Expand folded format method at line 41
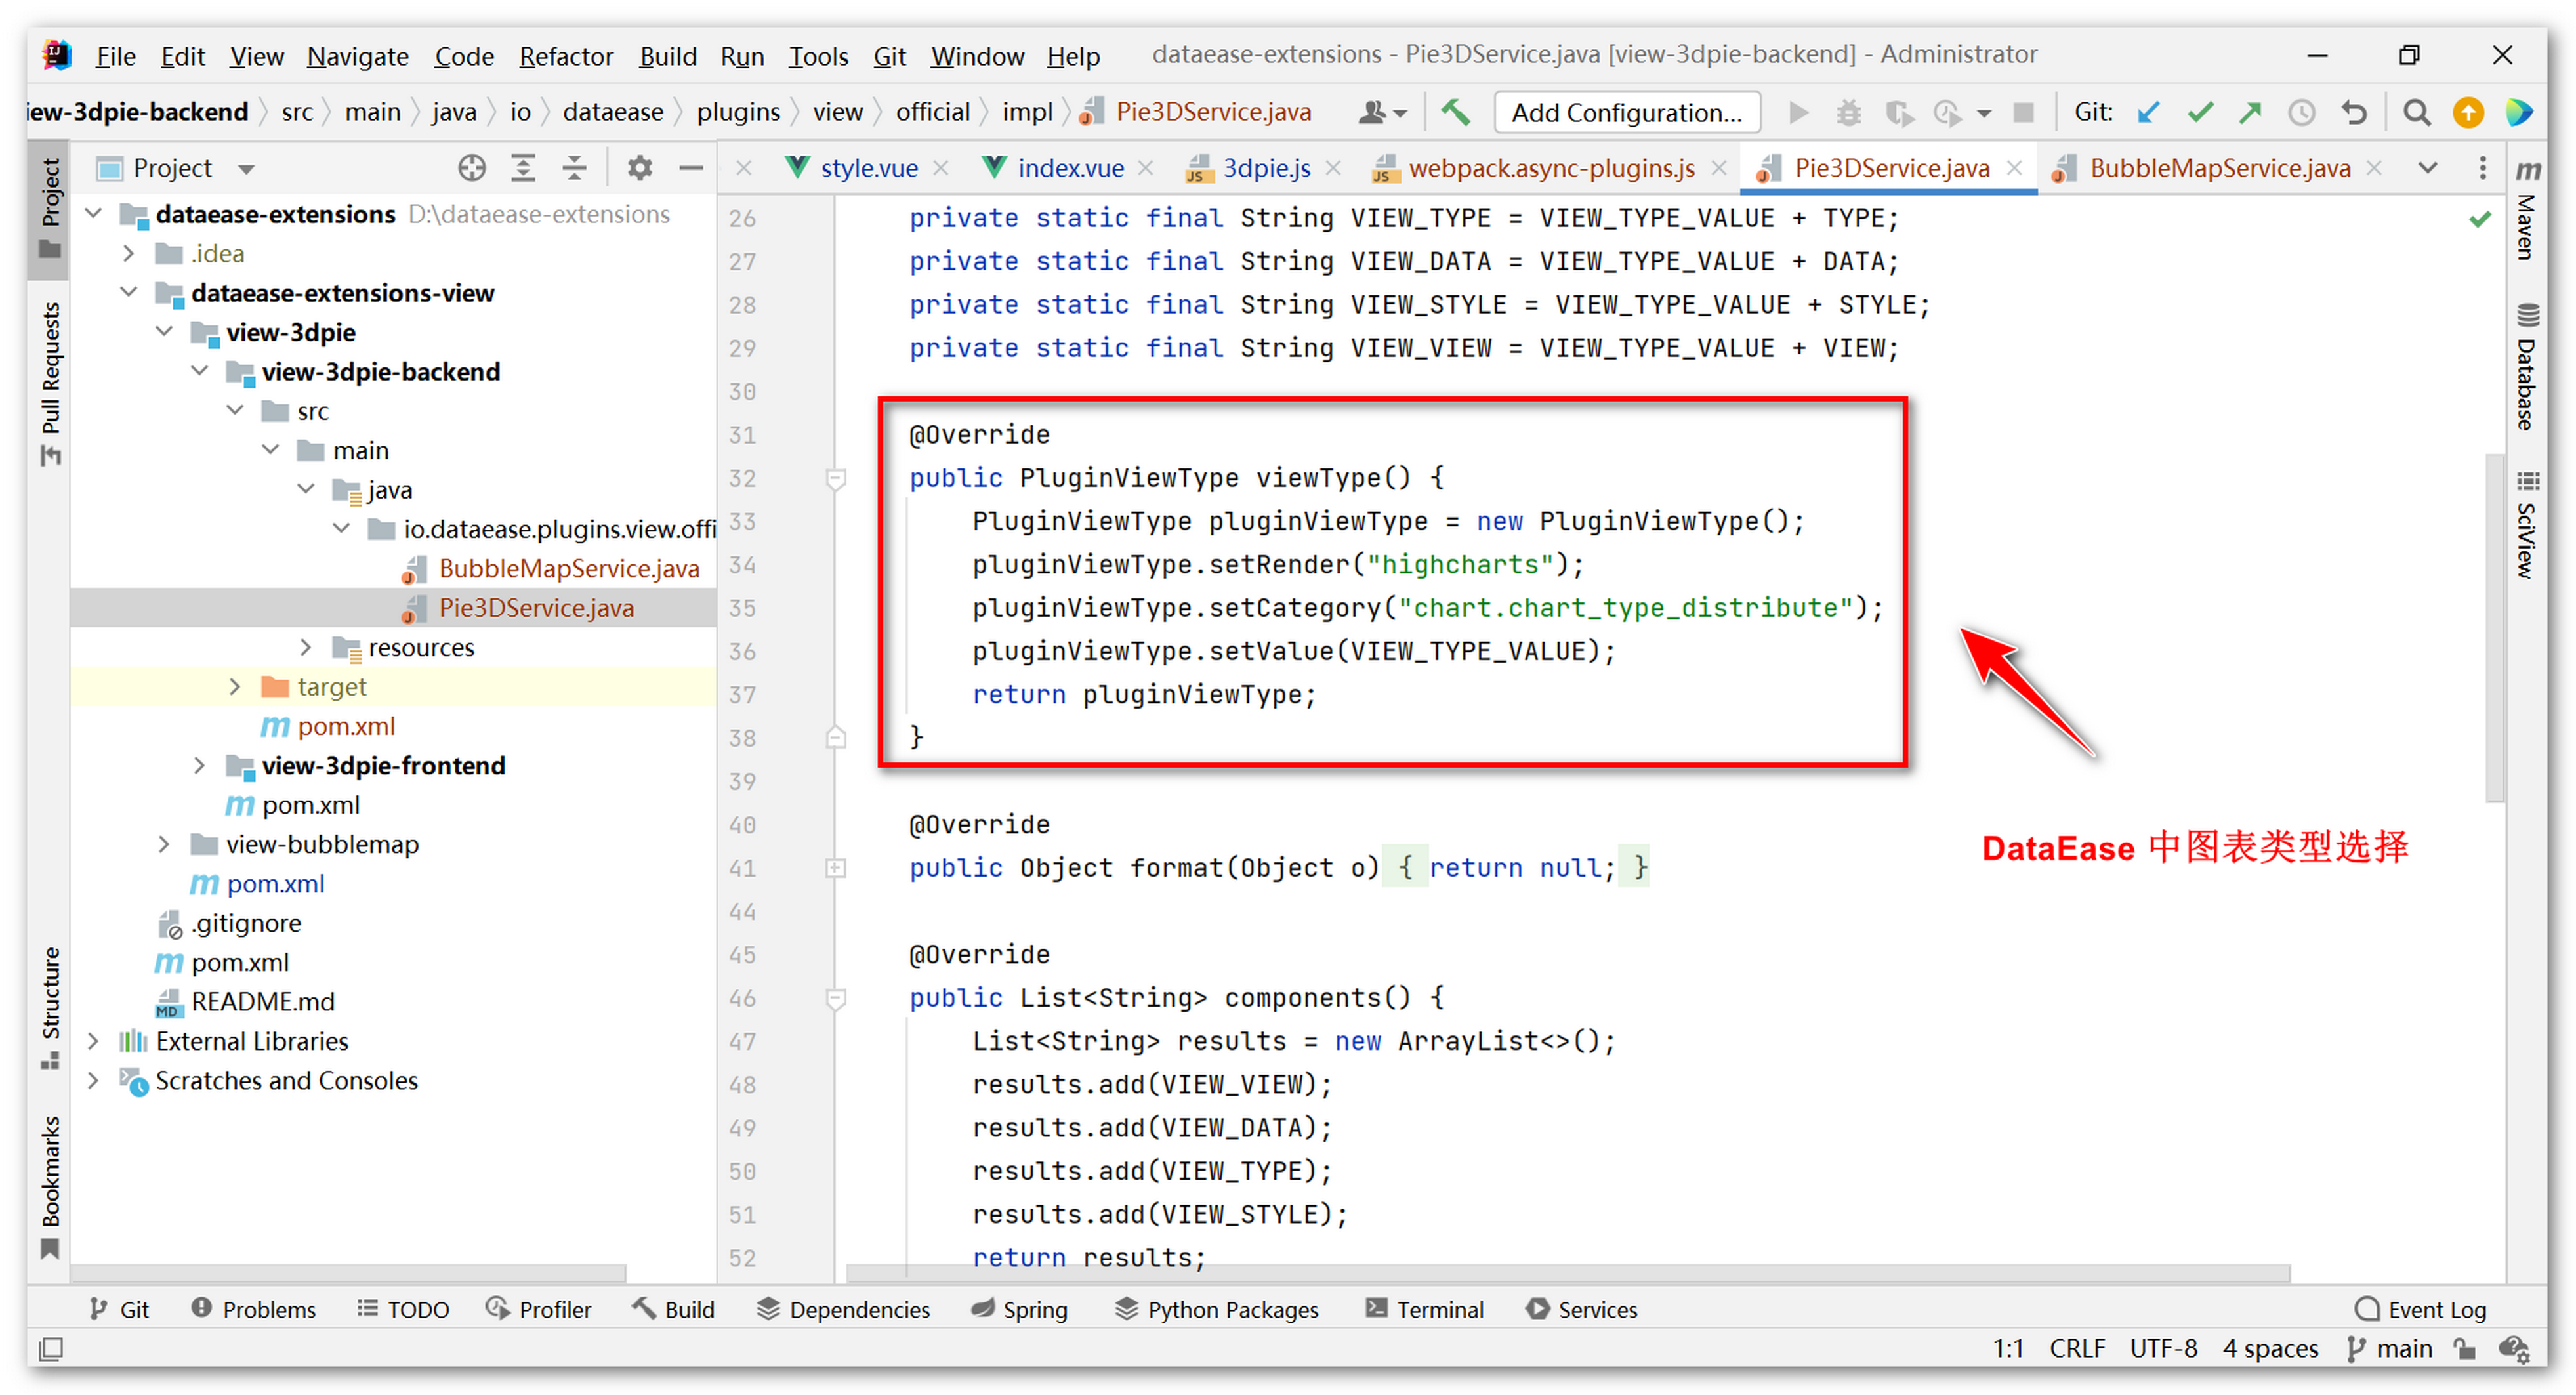 coord(836,868)
